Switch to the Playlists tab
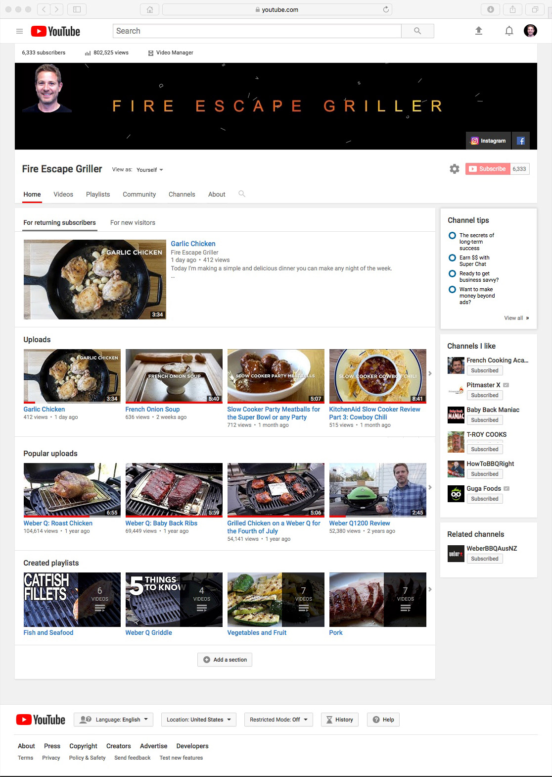This screenshot has width=552, height=777. pyautogui.click(x=98, y=194)
